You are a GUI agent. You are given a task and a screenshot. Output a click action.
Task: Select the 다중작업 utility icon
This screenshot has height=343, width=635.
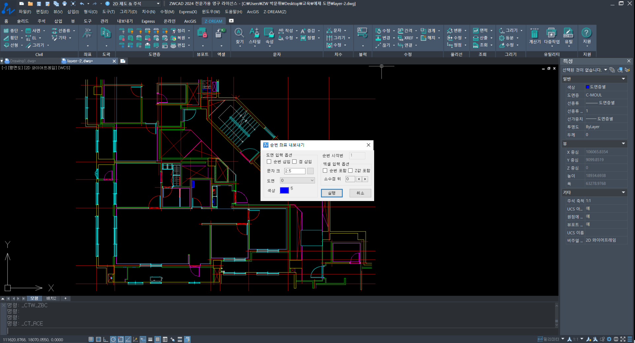(x=551, y=33)
